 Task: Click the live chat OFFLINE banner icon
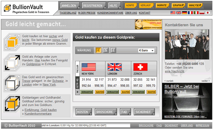[x=148, y=24]
